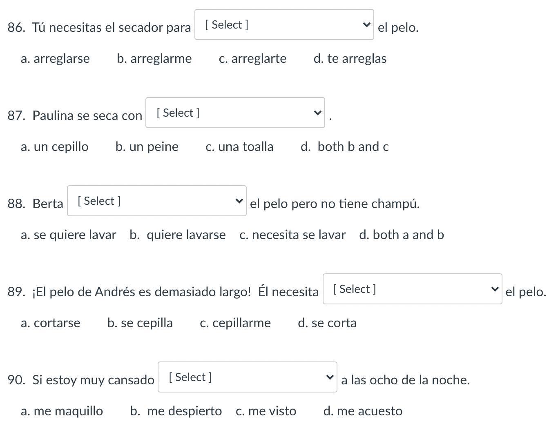This screenshot has width=558, height=439.
Task: Click the option text 'a. arreglarse'
Action: coord(55,59)
